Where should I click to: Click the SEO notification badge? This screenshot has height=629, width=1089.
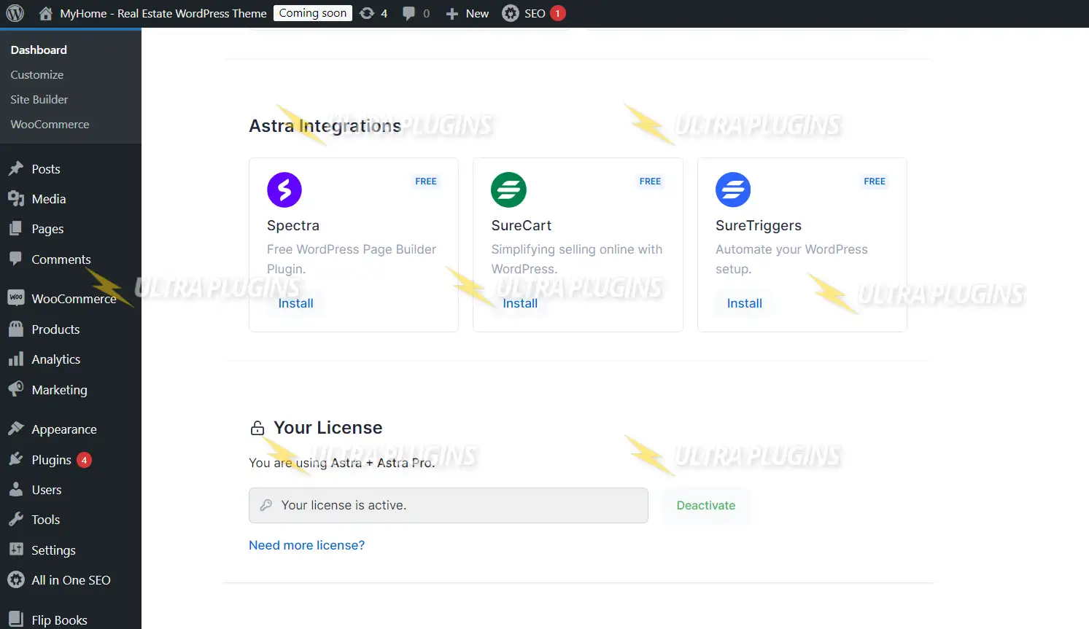pyautogui.click(x=558, y=13)
